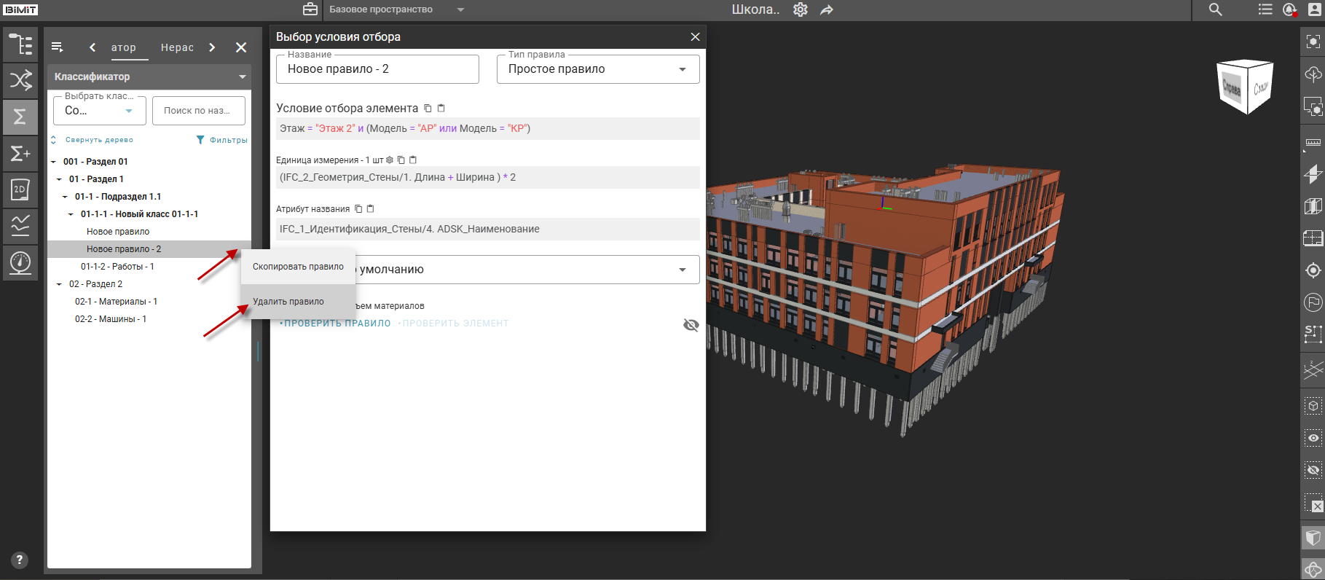
Task: Click the 'Название' rule name input field
Action: tap(377, 69)
